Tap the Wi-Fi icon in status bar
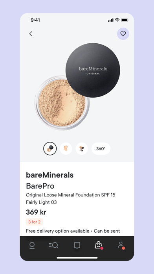Image resolution: width=154 pixels, height=274 pixels. click(117, 20)
